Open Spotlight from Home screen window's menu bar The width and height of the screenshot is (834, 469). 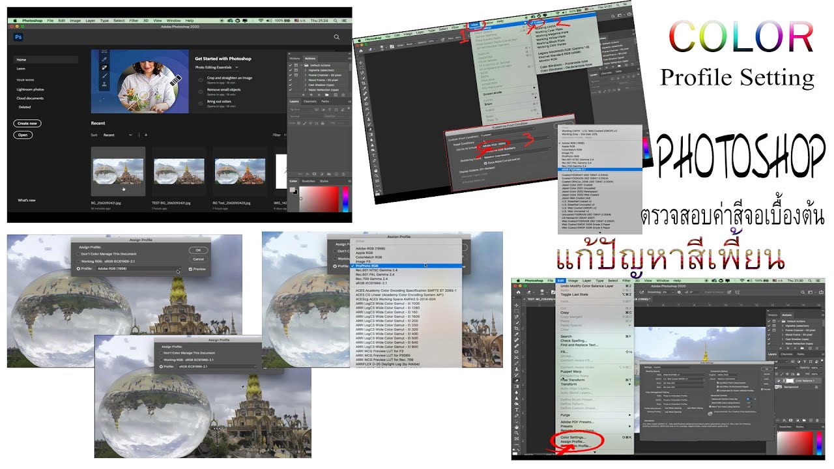click(x=336, y=21)
